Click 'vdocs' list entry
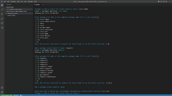 (x=42, y=23)
